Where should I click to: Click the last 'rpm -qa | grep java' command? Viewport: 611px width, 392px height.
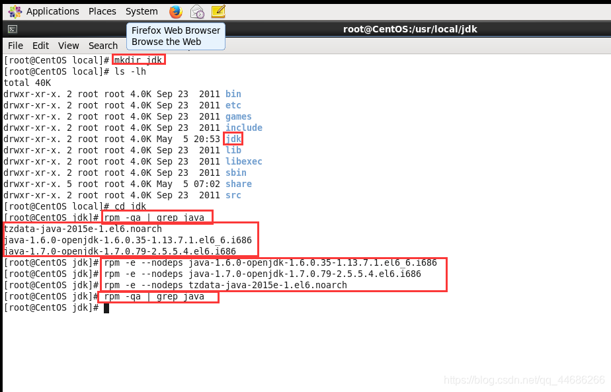click(x=154, y=297)
